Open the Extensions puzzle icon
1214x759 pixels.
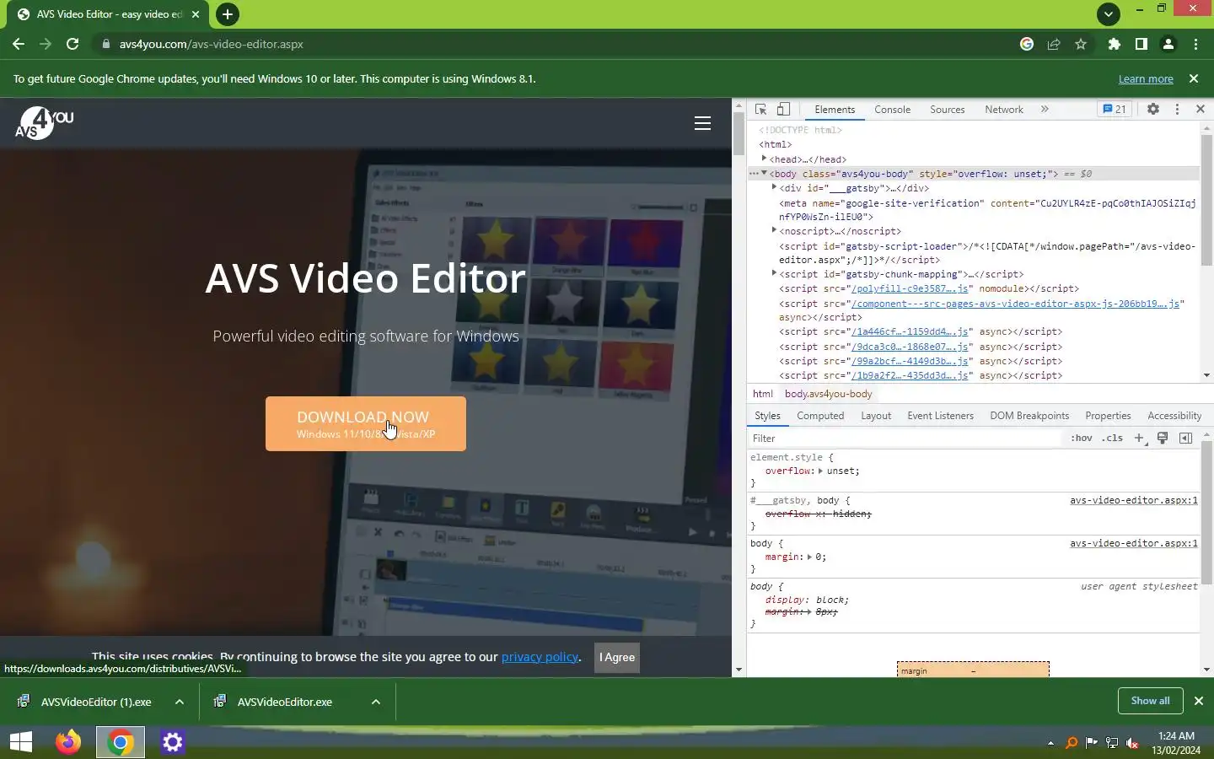coord(1115,44)
